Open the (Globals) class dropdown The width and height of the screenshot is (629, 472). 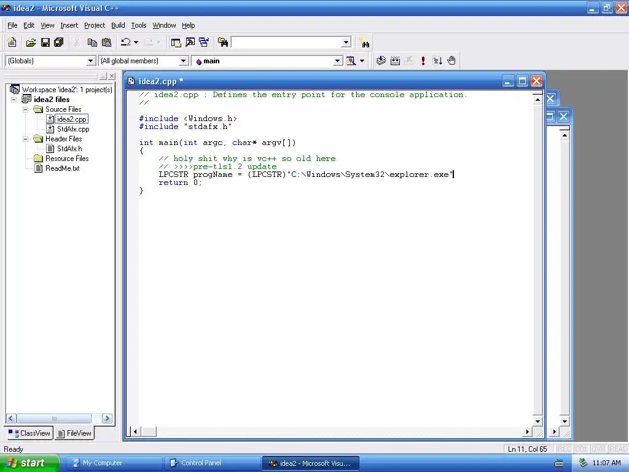pyautogui.click(x=91, y=61)
